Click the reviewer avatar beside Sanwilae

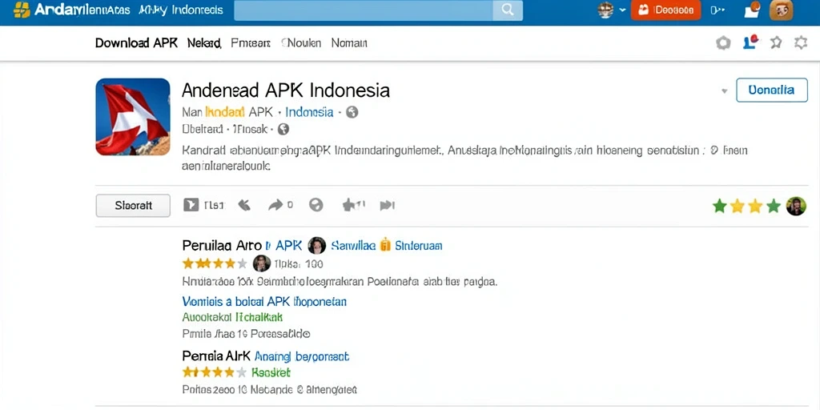tap(317, 245)
